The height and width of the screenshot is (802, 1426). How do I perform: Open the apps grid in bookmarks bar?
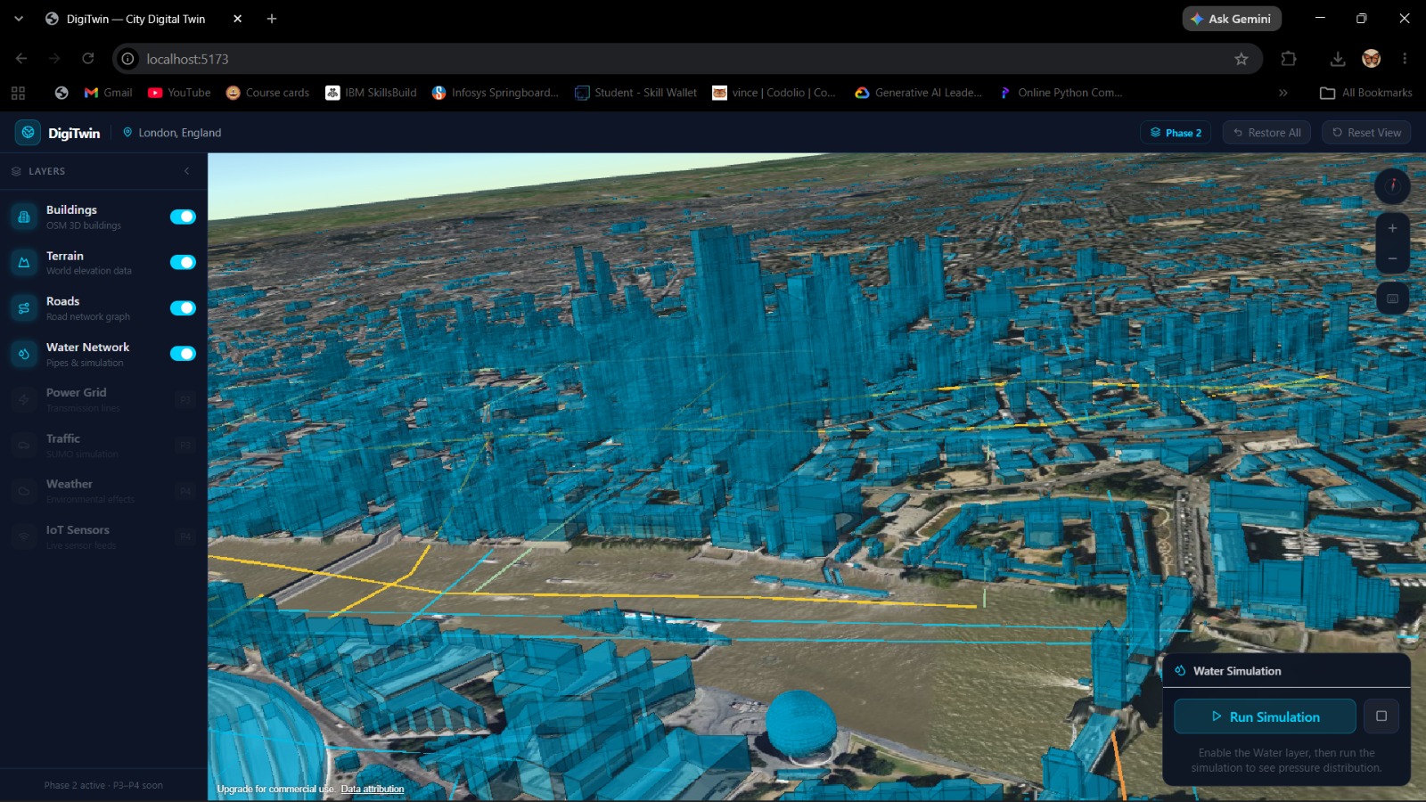click(x=18, y=93)
